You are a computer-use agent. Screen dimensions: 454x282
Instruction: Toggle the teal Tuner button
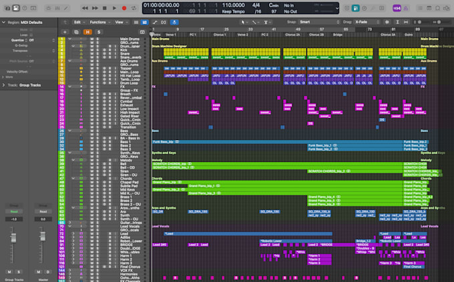tap(356, 8)
